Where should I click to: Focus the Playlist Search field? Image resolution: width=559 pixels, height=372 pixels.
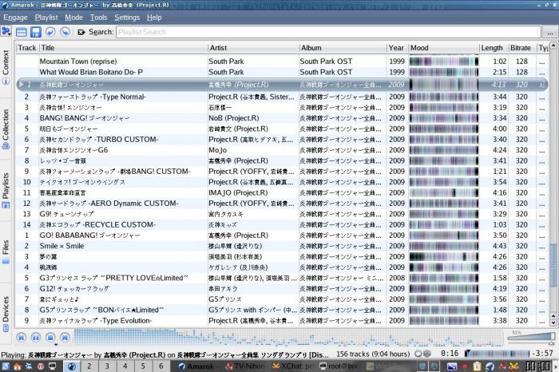tap(328, 32)
